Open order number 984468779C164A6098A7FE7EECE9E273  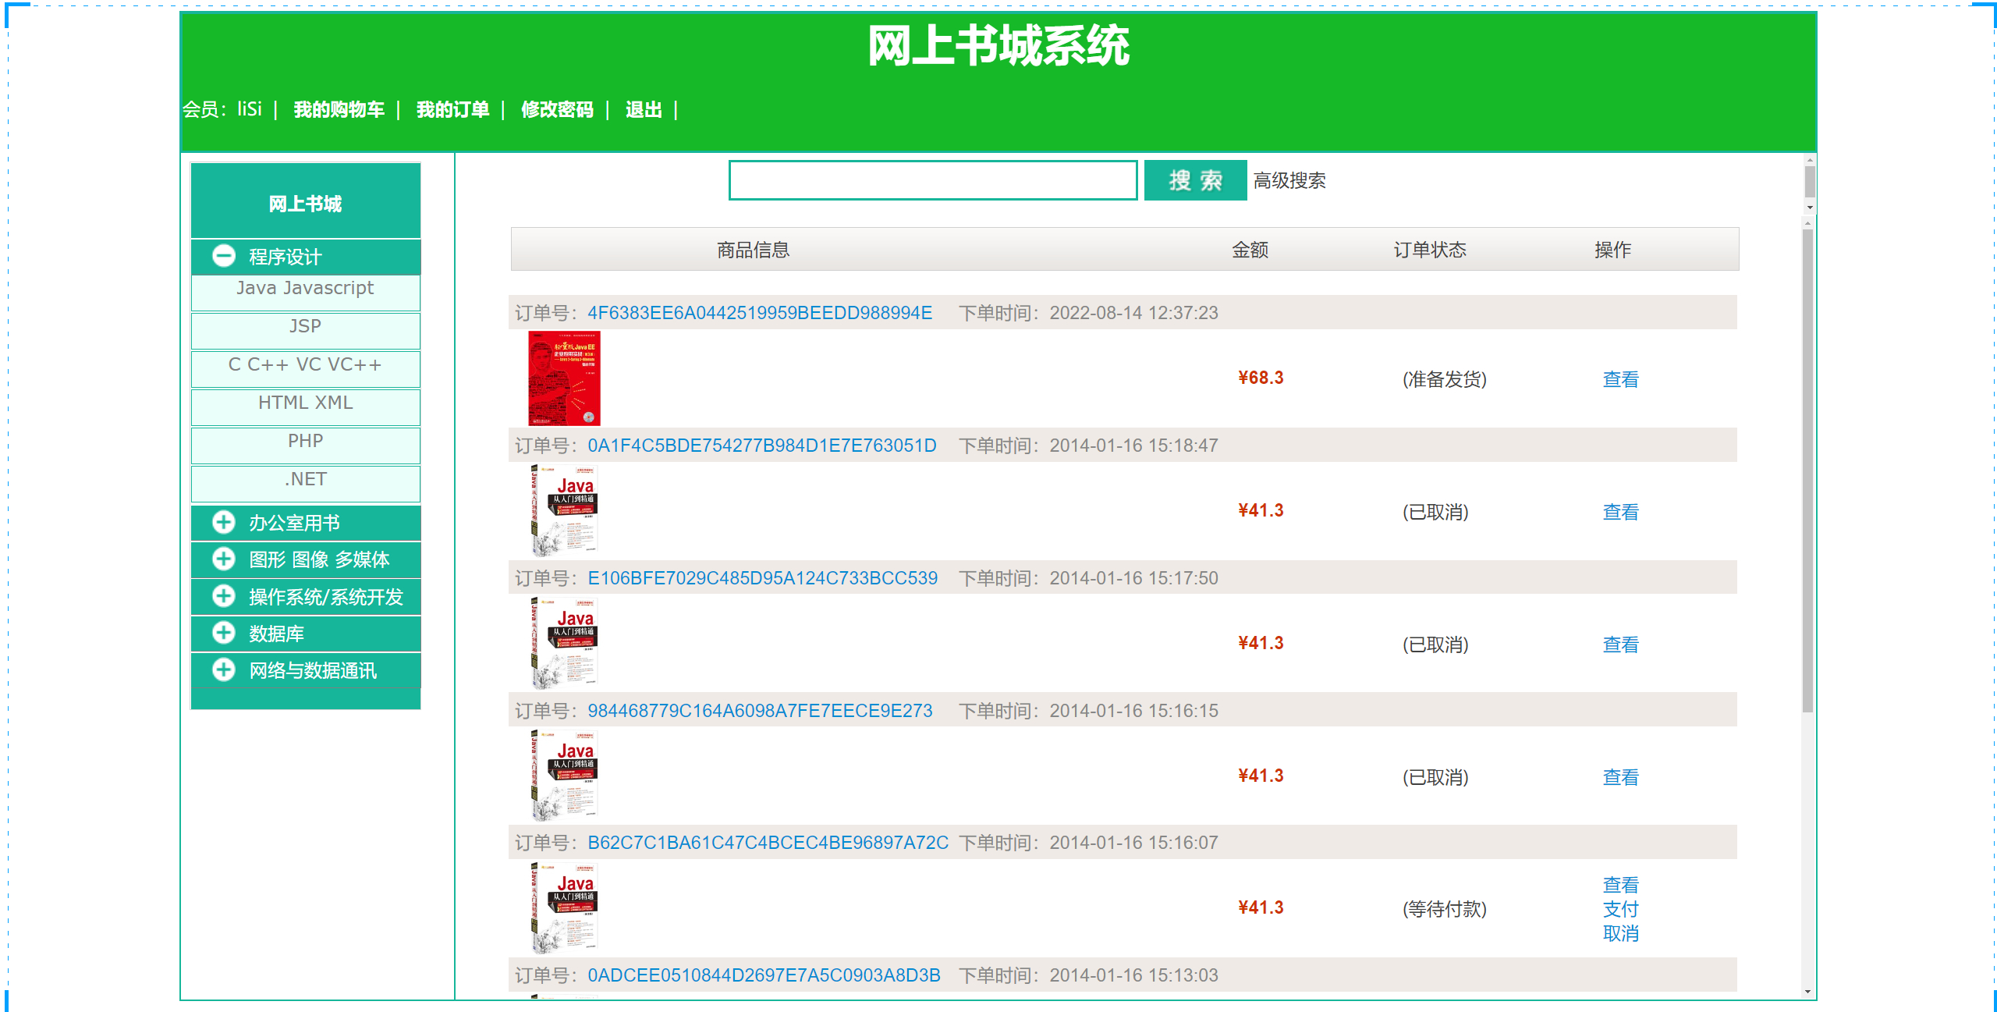point(760,711)
